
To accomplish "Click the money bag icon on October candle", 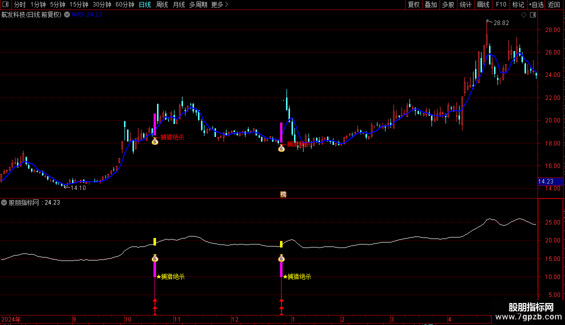I will pos(155,141).
